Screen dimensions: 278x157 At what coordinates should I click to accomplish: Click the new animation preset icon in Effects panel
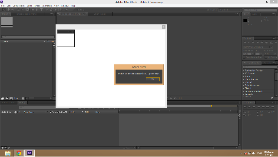coord(272,98)
